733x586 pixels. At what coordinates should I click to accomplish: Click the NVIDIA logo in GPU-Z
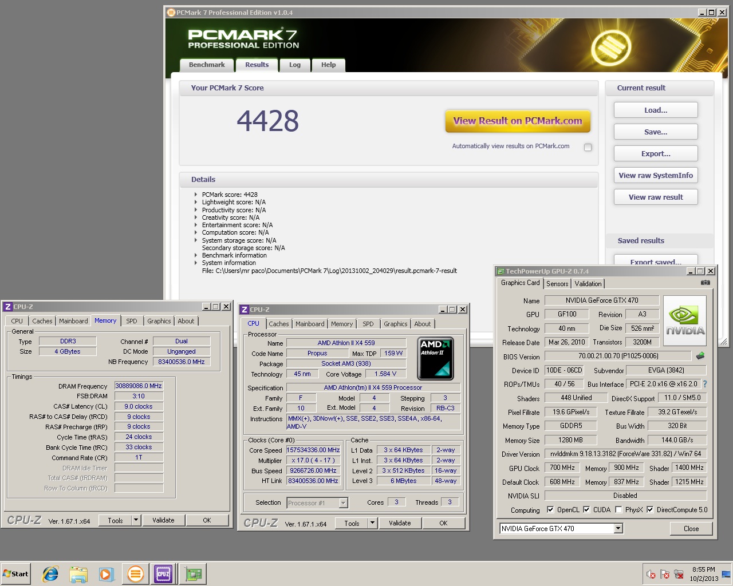pos(685,320)
